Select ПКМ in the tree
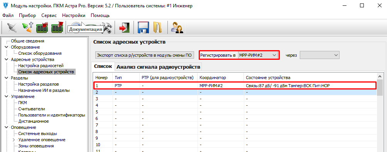 (22, 103)
